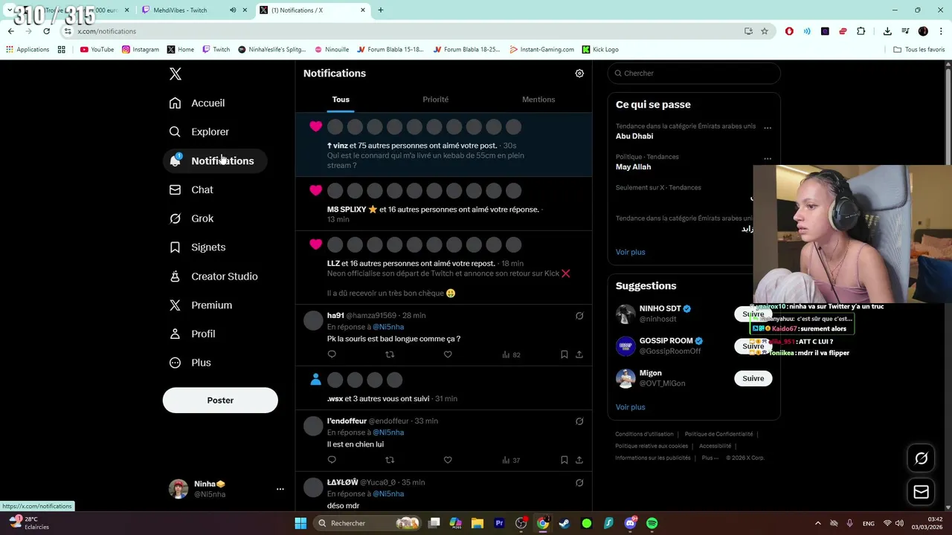Open Signets bookmarks page
This screenshot has width=952, height=535.
coord(197,247)
